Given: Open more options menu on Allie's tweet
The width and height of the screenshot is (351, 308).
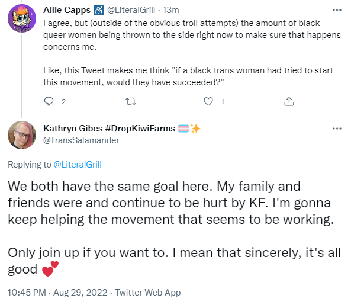Looking at the screenshot, I should [x=337, y=10].
